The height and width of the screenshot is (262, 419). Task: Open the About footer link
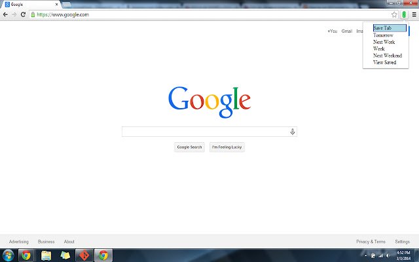pos(69,242)
